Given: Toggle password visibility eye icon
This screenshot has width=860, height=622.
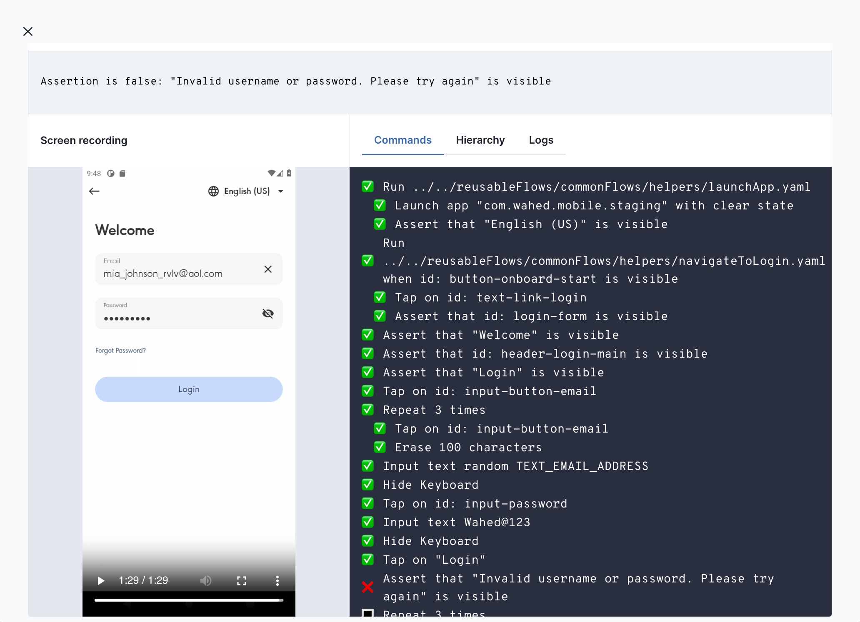Looking at the screenshot, I should coord(268,313).
